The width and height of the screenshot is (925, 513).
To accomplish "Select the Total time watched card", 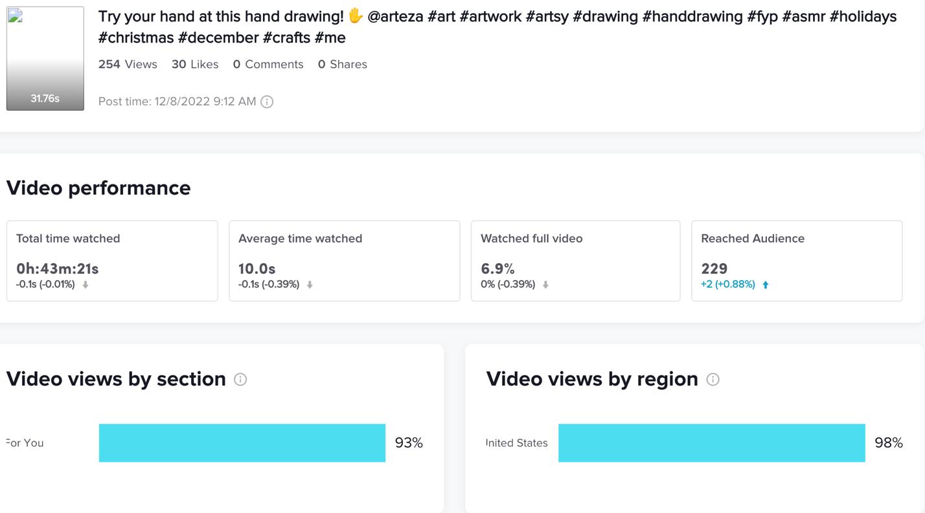I will pos(112,261).
